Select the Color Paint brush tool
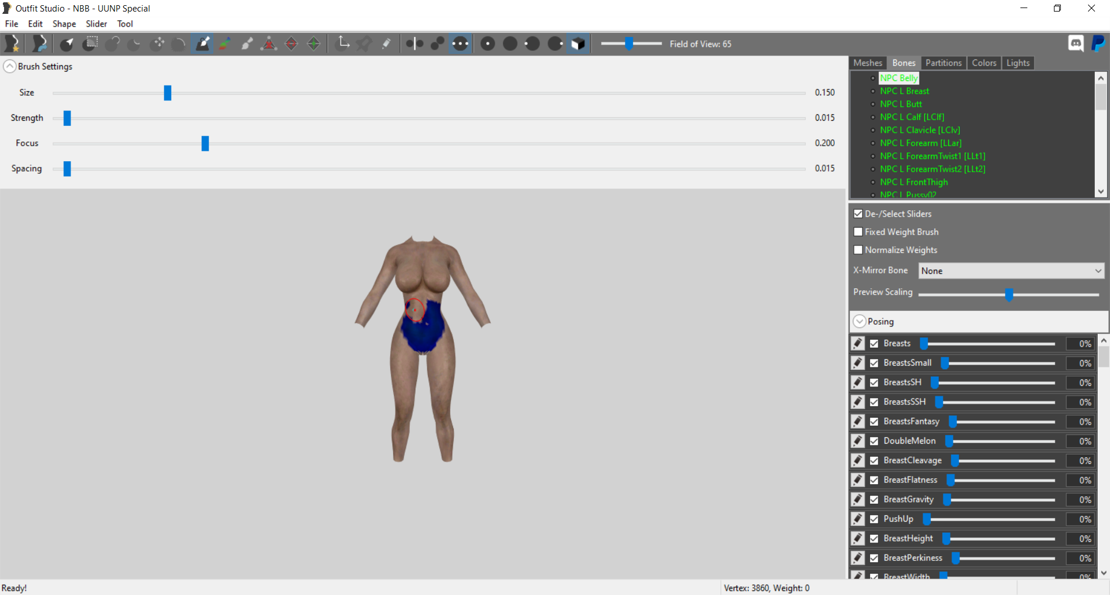 (225, 43)
